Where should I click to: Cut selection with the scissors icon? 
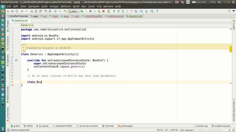[32, 11]
